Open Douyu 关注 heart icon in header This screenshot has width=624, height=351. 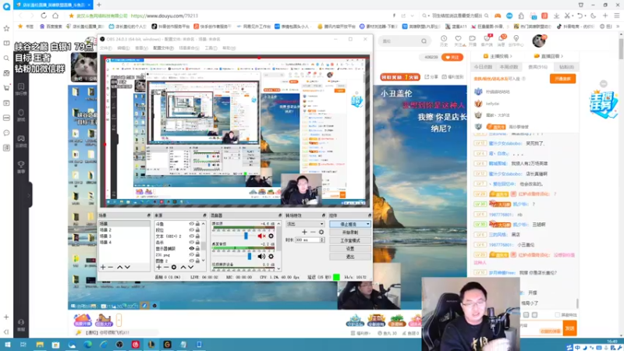tap(458, 41)
